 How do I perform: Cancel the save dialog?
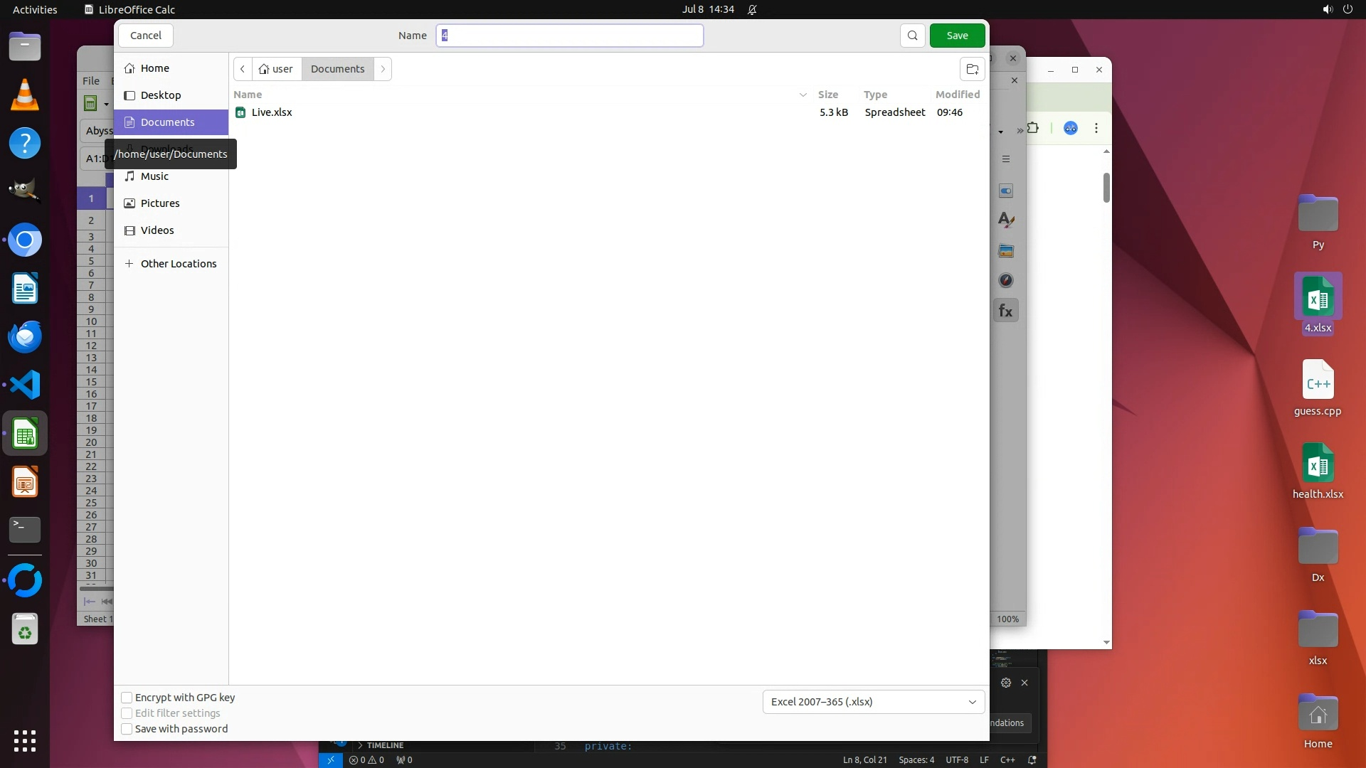(x=146, y=36)
